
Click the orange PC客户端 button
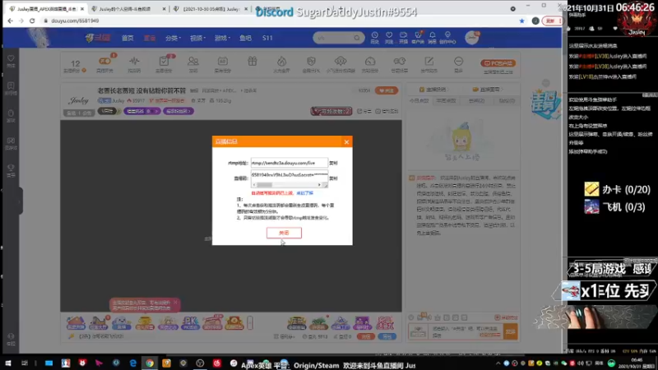(x=498, y=63)
